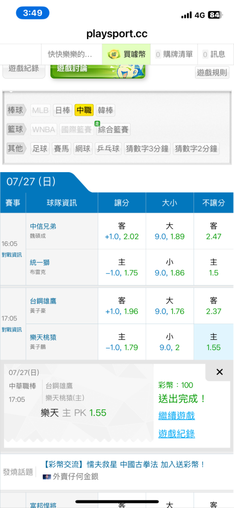Screen dimensions: 234x508
Task: Toggle 中信兄弟 客 +1.0 handicap bet
Action: [122, 231]
